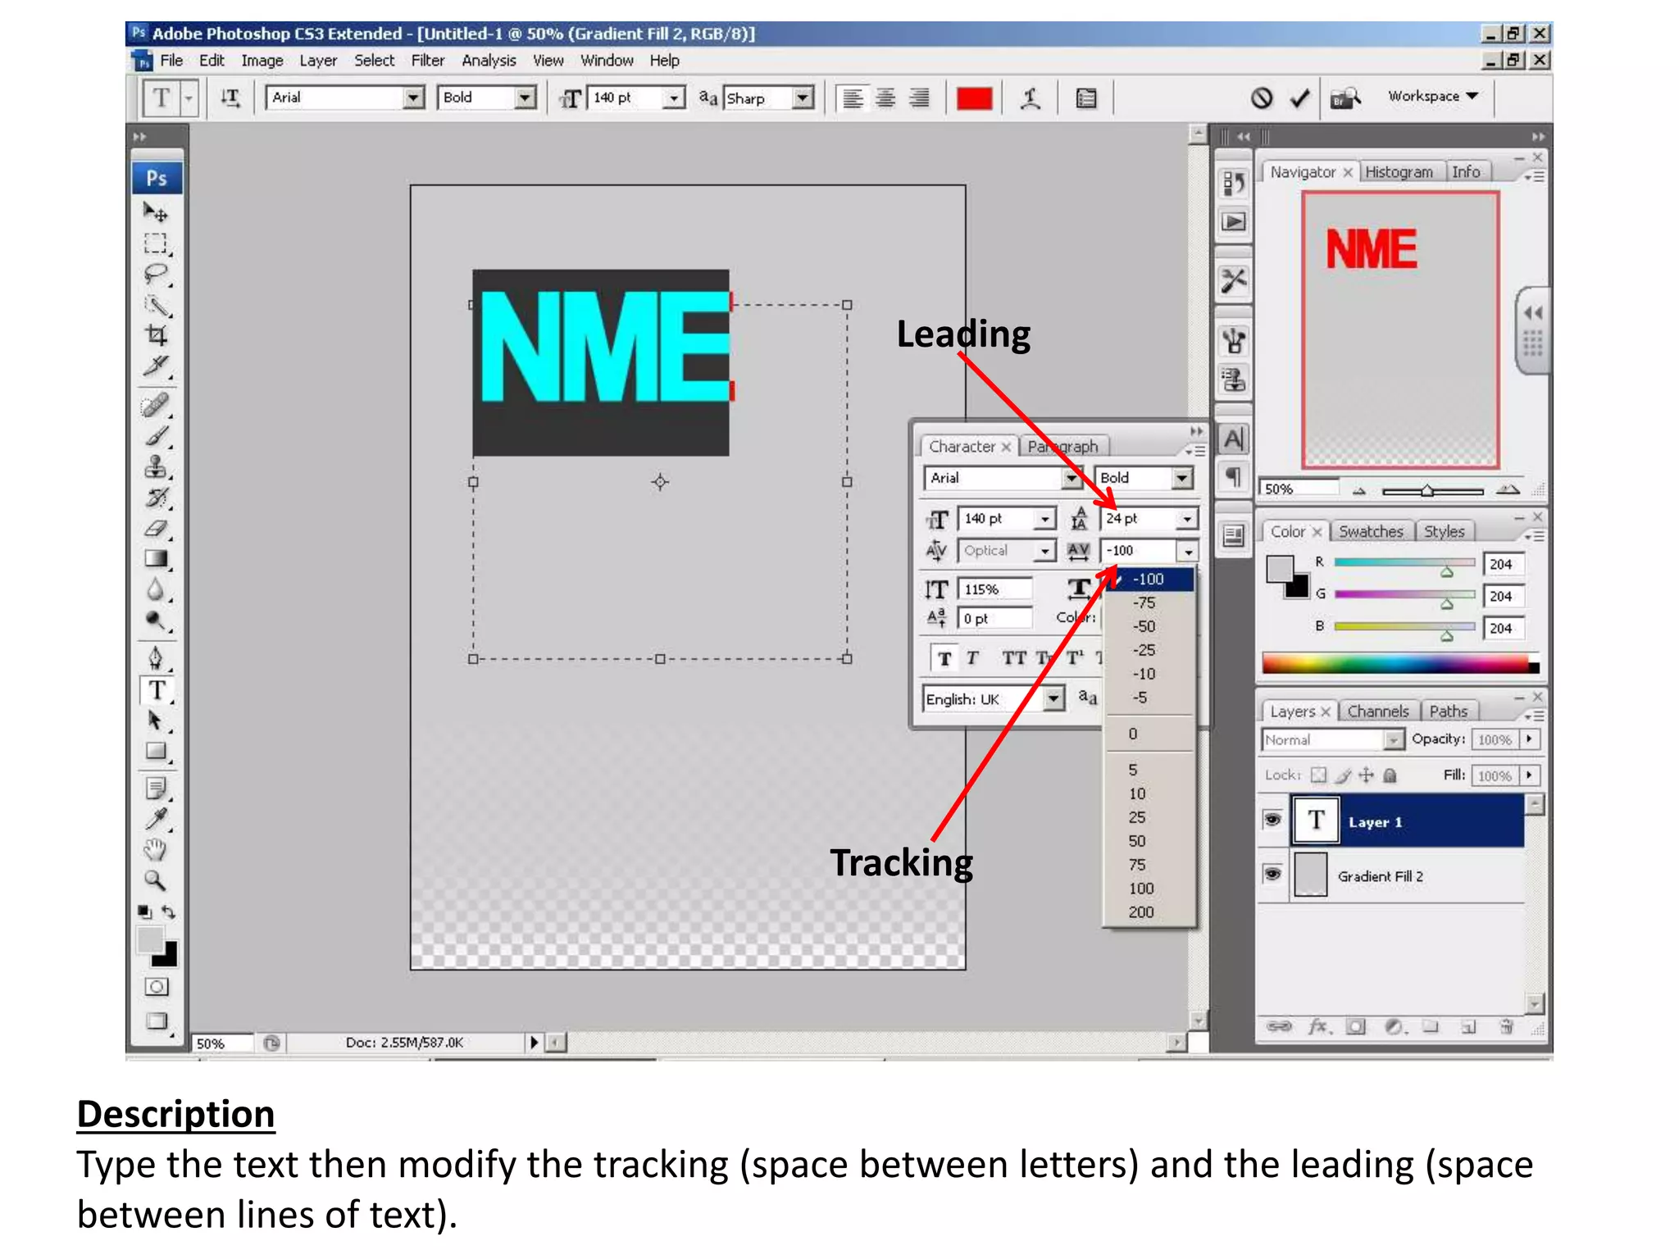This screenshot has height=1259, width=1679.
Task: Select the Eyedropper tool
Action: point(156,819)
